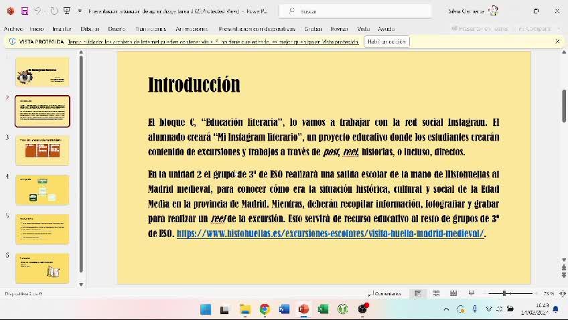Select slide 4 thumbnail in the panel
The width and height of the screenshot is (568, 320).
42,190
